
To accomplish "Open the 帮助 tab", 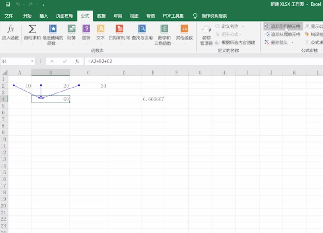I will 151,16.
